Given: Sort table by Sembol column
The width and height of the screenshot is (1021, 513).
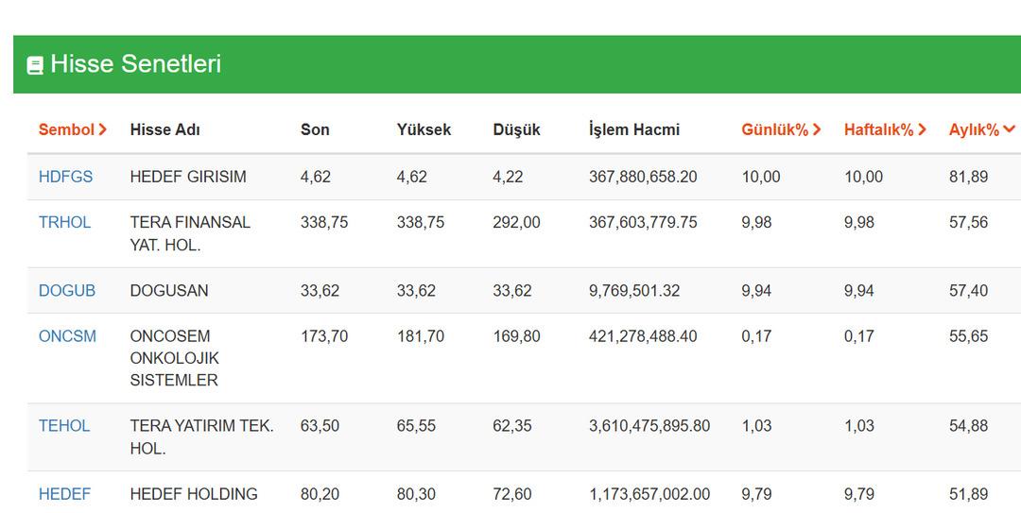Looking at the screenshot, I should 73,130.
